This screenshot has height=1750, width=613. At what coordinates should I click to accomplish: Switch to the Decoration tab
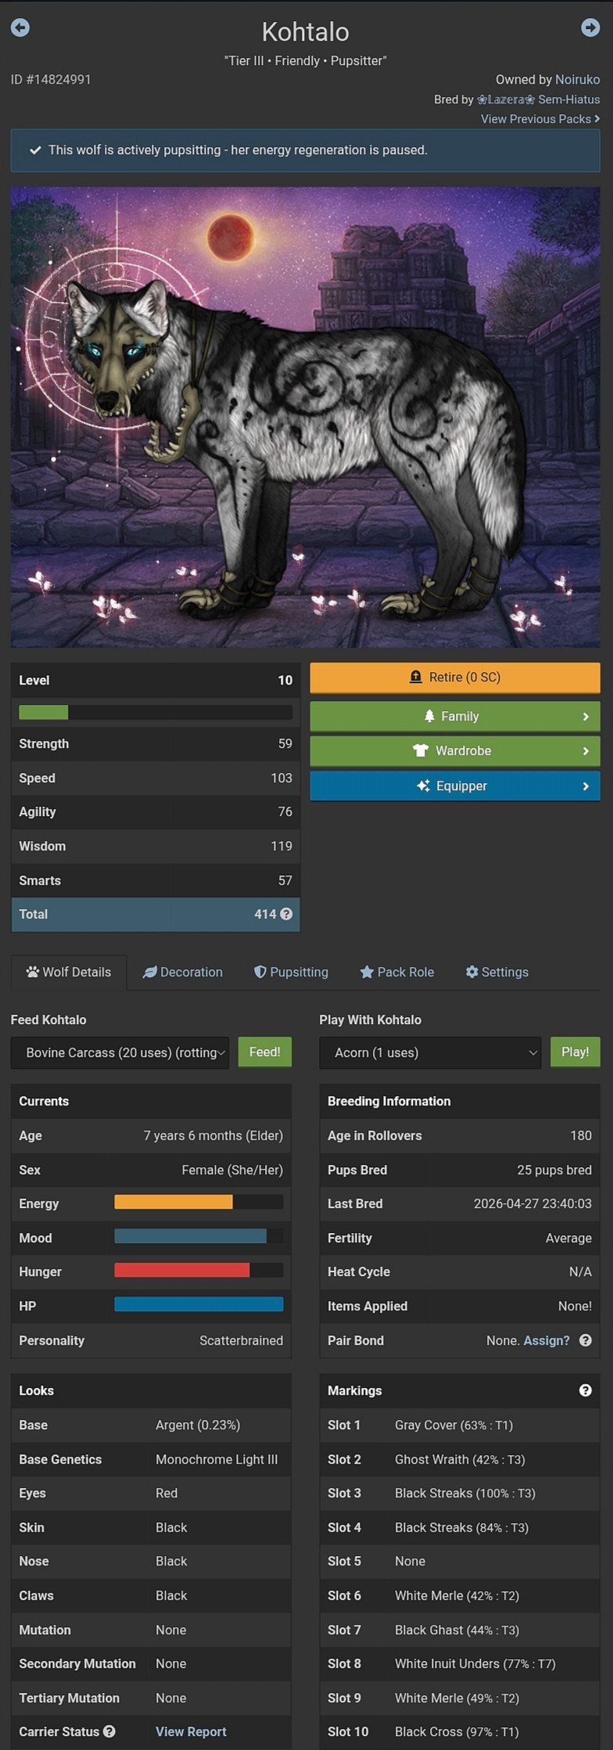click(x=183, y=972)
